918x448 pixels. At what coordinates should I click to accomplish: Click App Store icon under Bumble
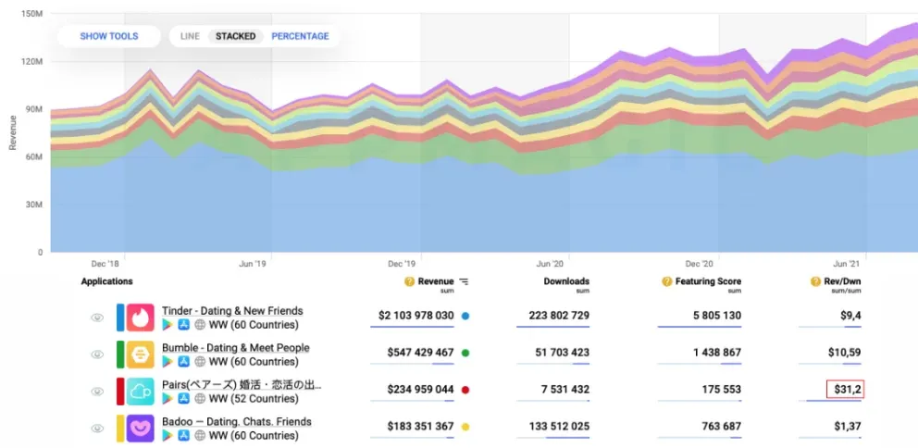pyautogui.click(x=184, y=361)
